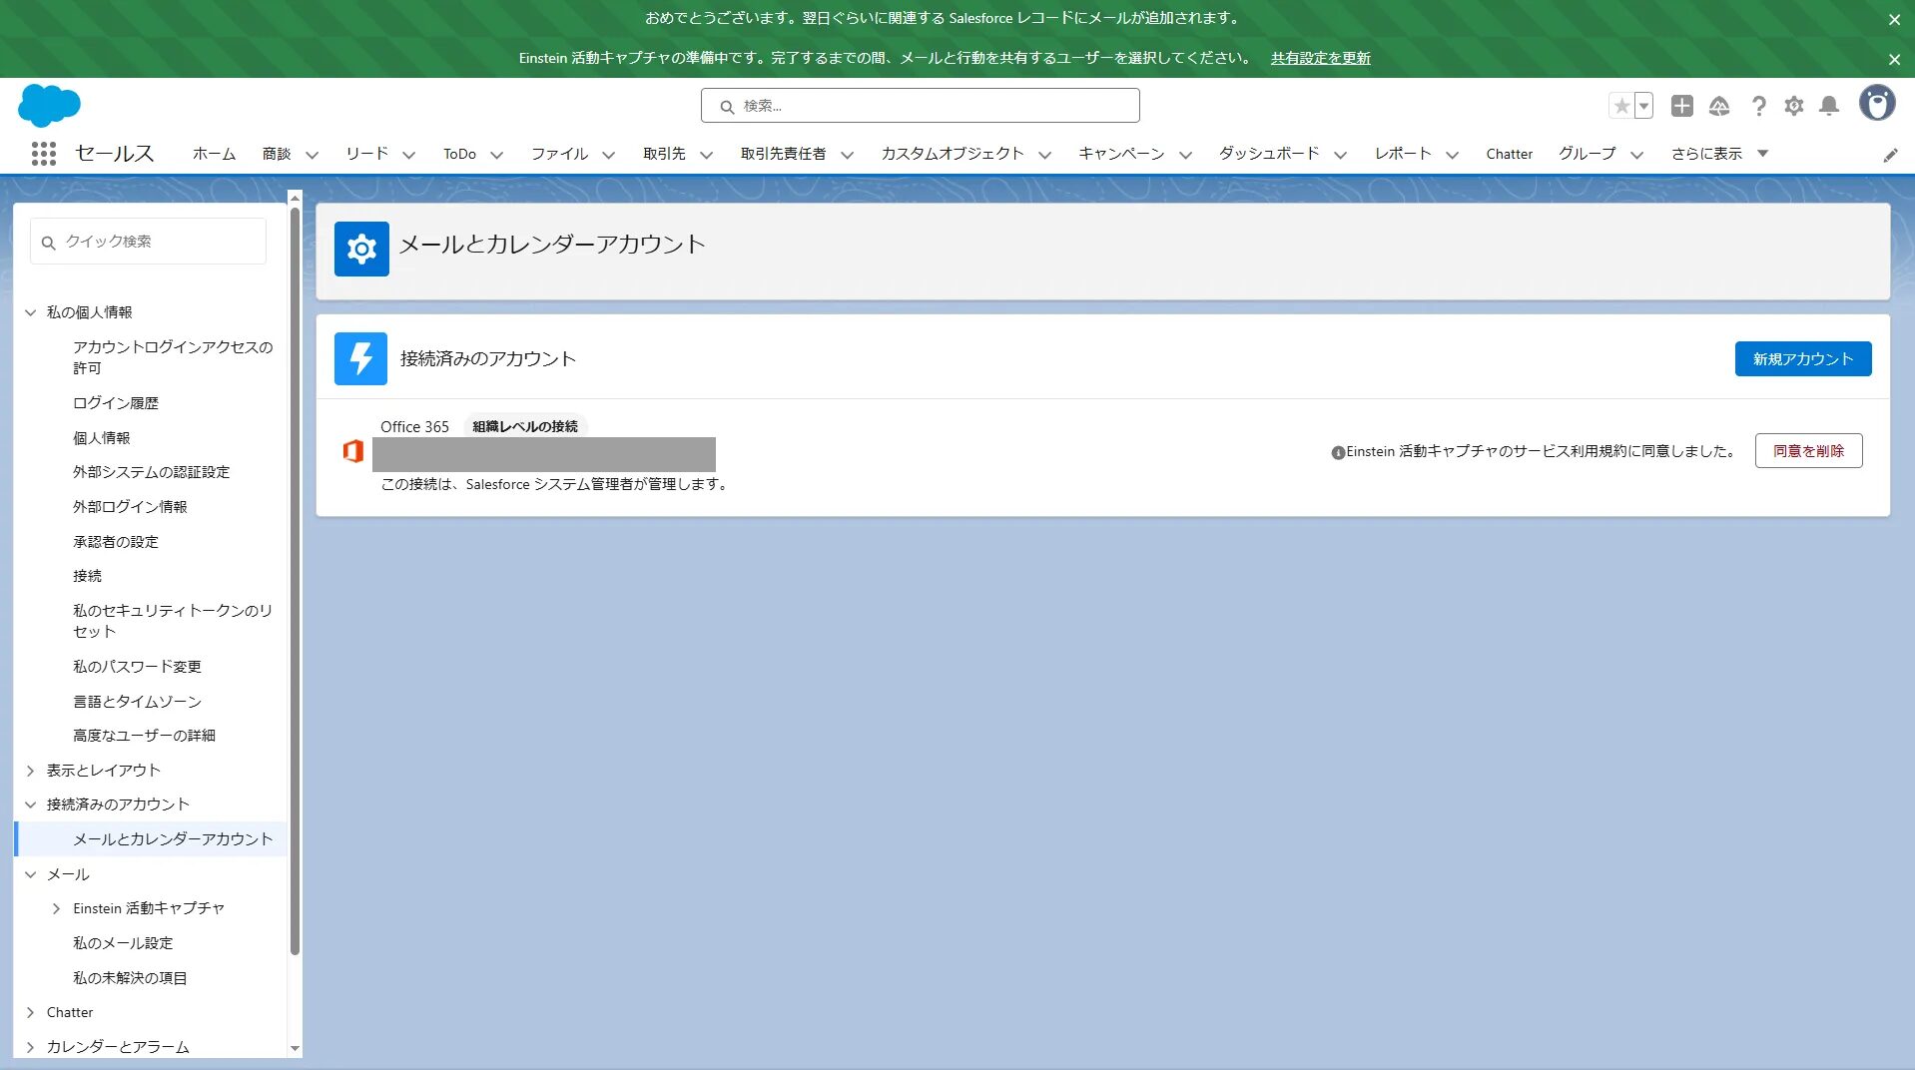Click the pencil icon to edit navigation

(x=1890, y=155)
